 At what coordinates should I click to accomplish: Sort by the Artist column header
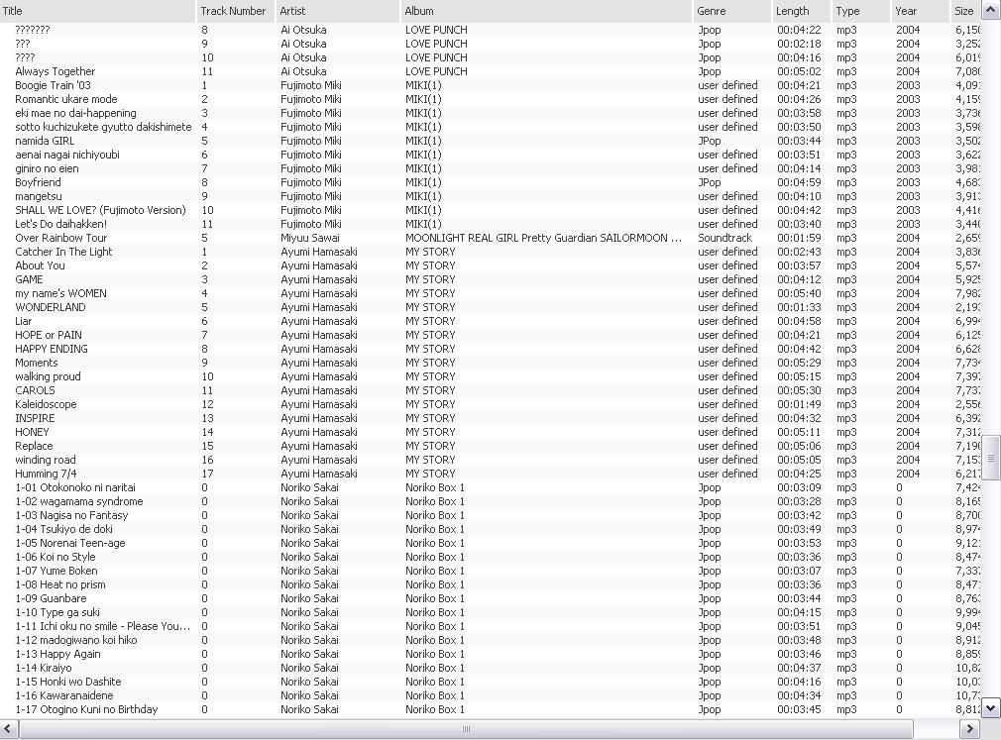(336, 11)
